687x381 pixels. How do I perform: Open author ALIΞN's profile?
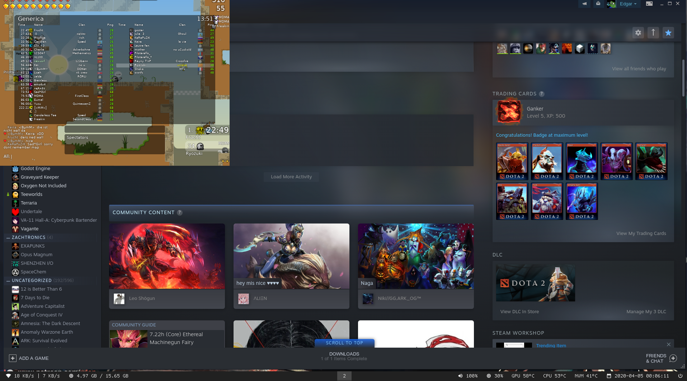[260, 298]
